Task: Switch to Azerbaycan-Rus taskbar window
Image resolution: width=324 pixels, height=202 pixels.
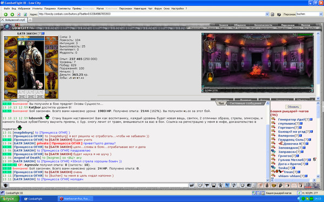Action: [x=76, y=199]
